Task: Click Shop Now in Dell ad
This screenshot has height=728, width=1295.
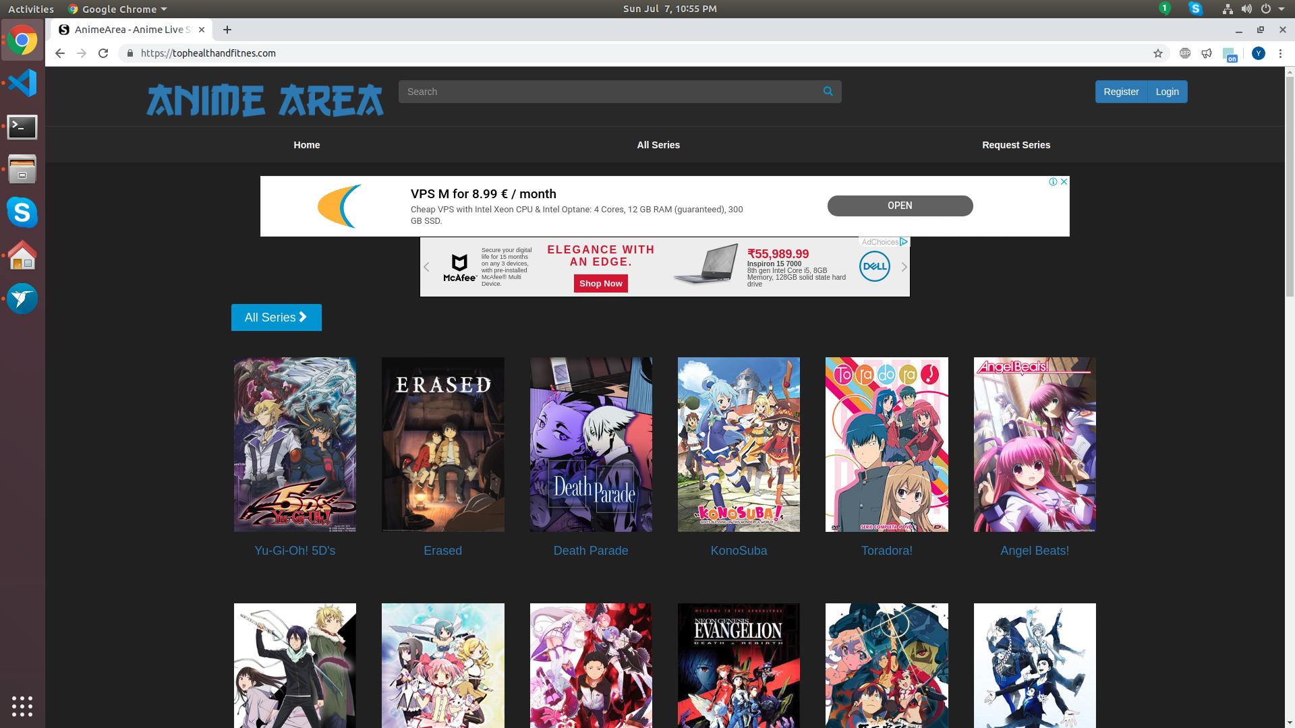Action: point(600,284)
